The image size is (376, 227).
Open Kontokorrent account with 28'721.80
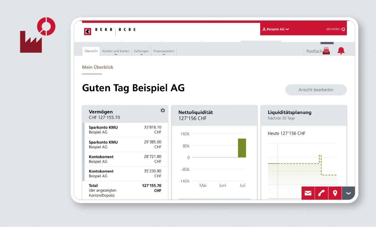point(125,159)
